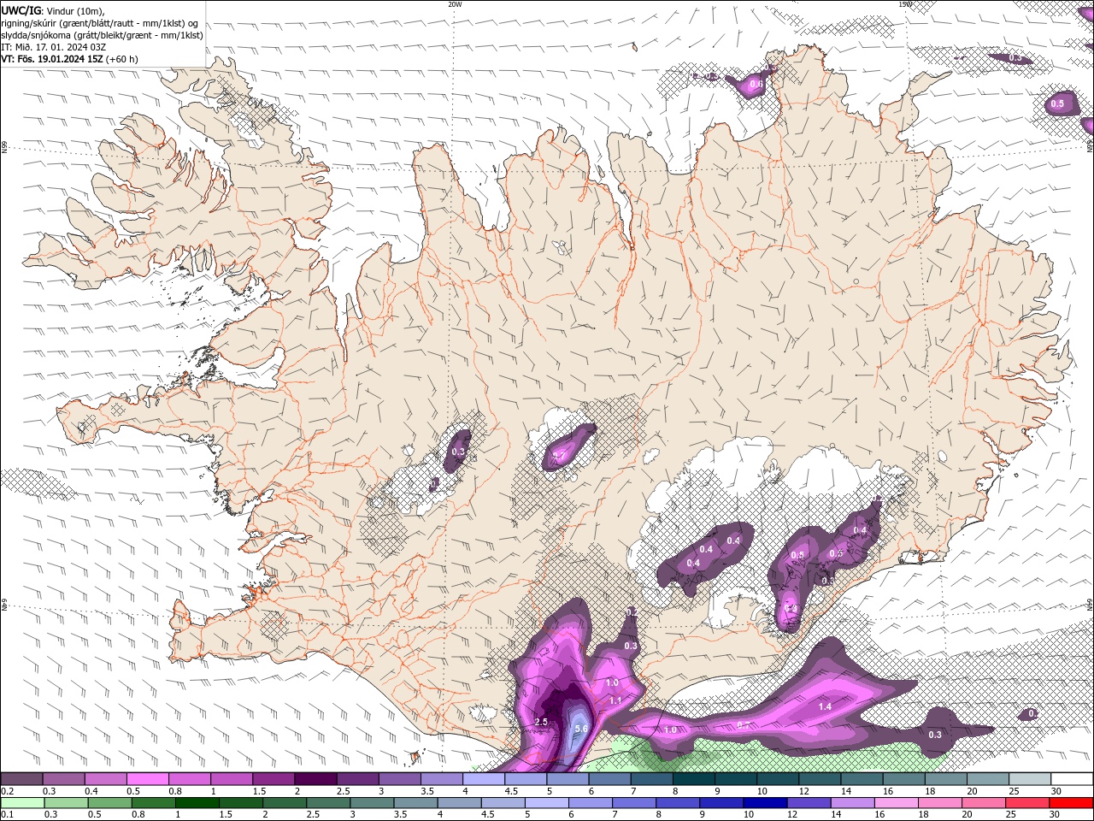Pick the 14 swatch in the snow scale
Screen dimensions: 1094x821
click(862, 779)
